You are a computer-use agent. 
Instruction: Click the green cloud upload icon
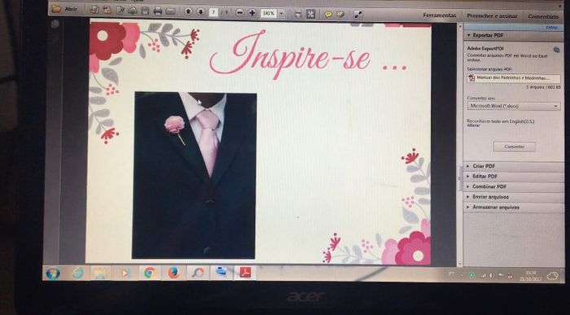click(x=132, y=11)
